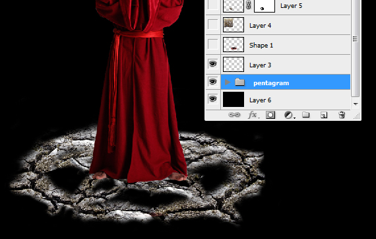Click the link layers chain icon
The height and width of the screenshot is (239, 376).
coord(234,115)
